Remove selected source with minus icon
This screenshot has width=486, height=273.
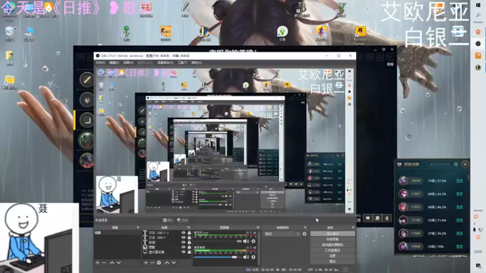[152, 263]
